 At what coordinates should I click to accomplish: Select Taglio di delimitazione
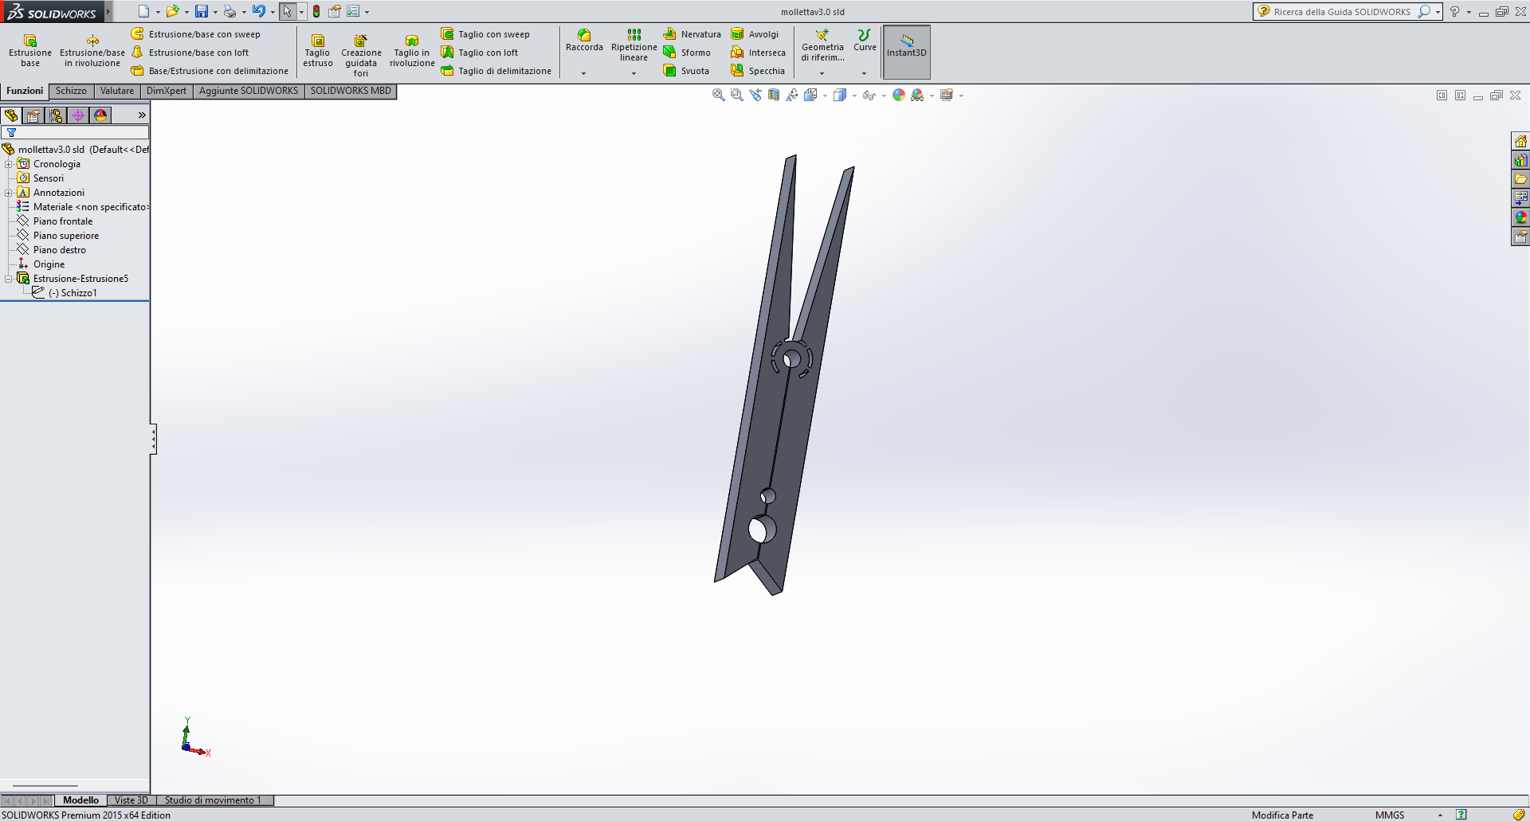(496, 71)
